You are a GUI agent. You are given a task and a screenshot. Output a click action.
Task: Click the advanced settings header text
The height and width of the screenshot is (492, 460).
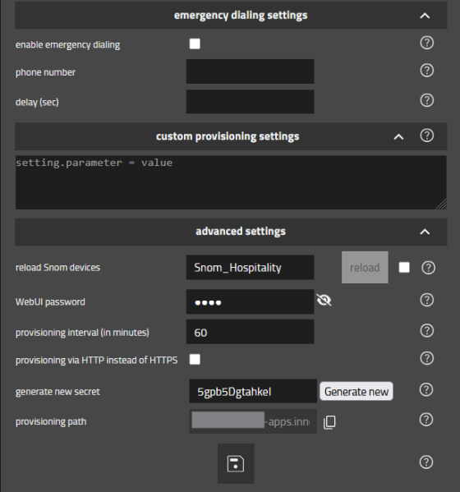tap(241, 232)
